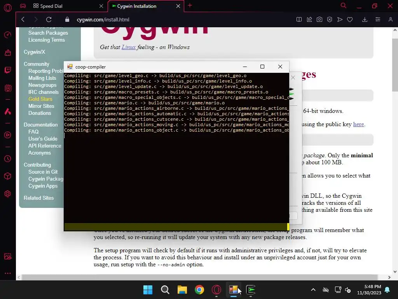Open Related Sites link
Image resolution: width=398 pixels, height=299 pixels.
click(x=39, y=198)
